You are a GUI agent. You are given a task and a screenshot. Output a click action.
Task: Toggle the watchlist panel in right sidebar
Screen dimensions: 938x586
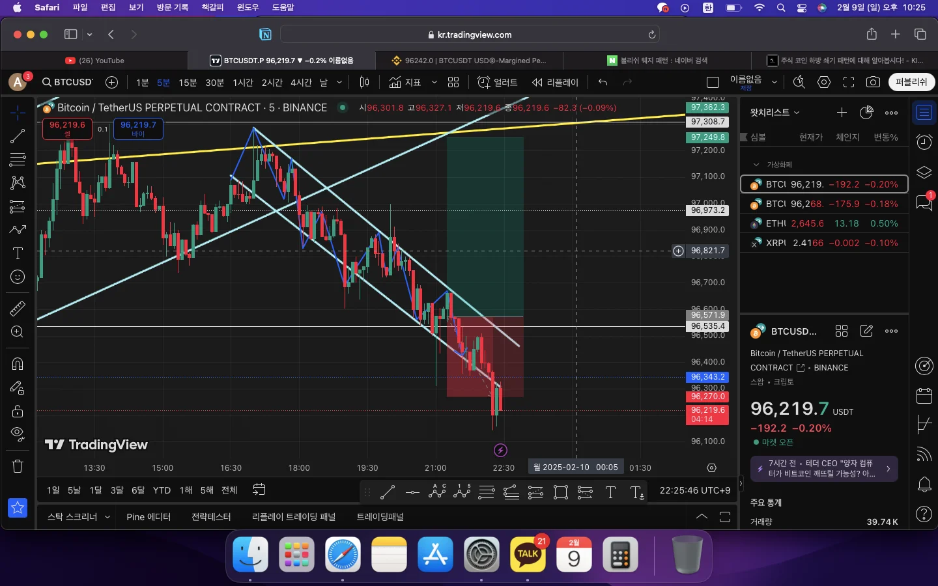[924, 113]
